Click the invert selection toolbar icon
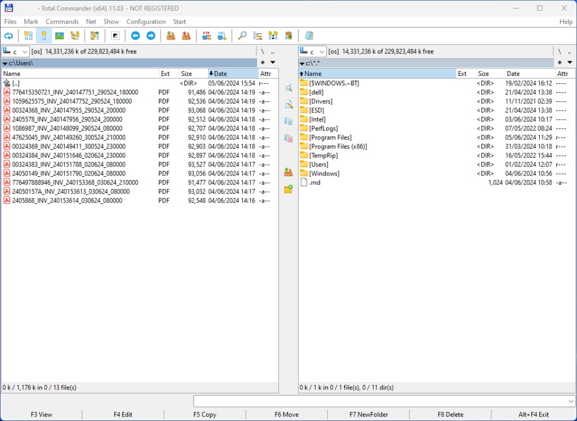 click(115, 35)
